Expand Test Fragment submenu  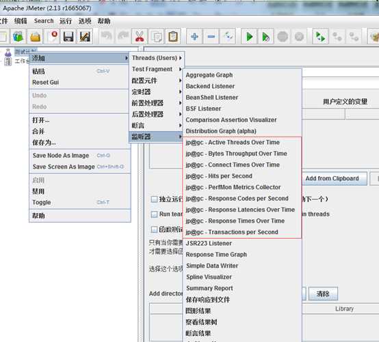157,69
